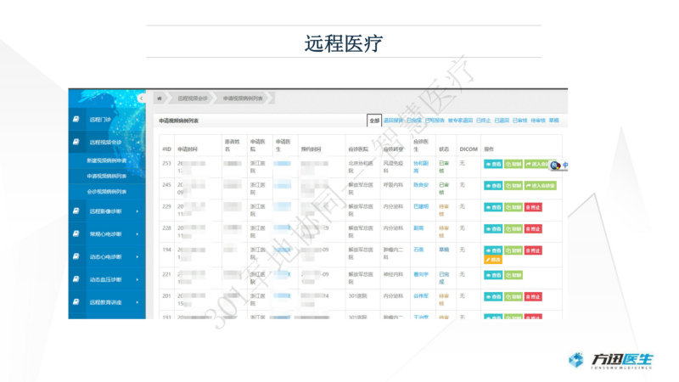This screenshot has height=382, width=679.
Task: Expand the 常规心电诊断 submenu arrow
Action: point(137,234)
